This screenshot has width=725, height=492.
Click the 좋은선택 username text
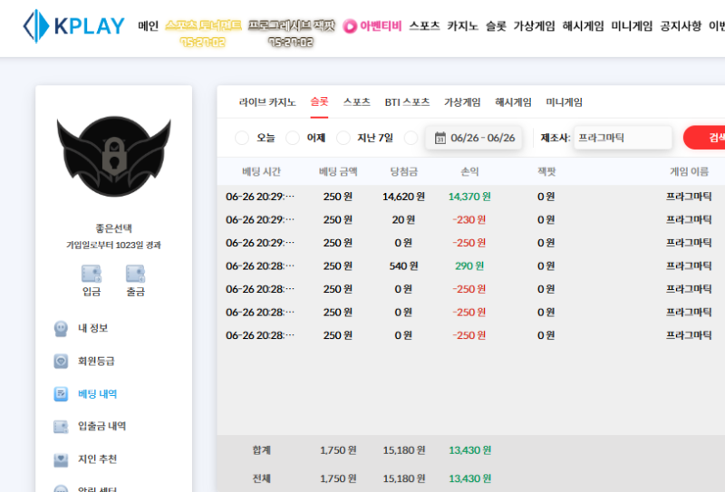click(114, 228)
